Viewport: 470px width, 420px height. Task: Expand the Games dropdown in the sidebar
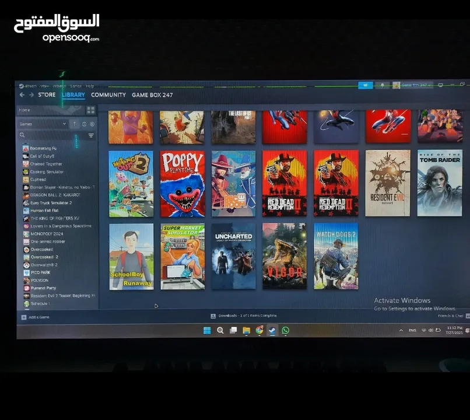point(65,124)
